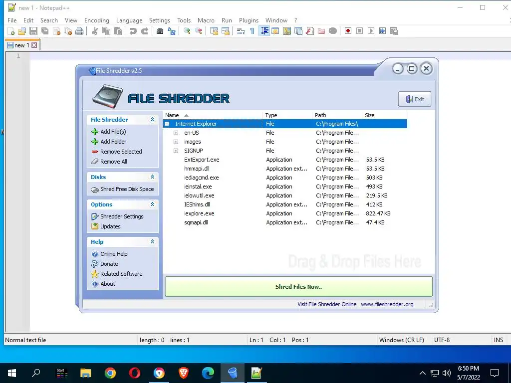The width and height of the screenshot is (511, 383).
Task: Collapse the File Shredder panel section
Action: 152,120
